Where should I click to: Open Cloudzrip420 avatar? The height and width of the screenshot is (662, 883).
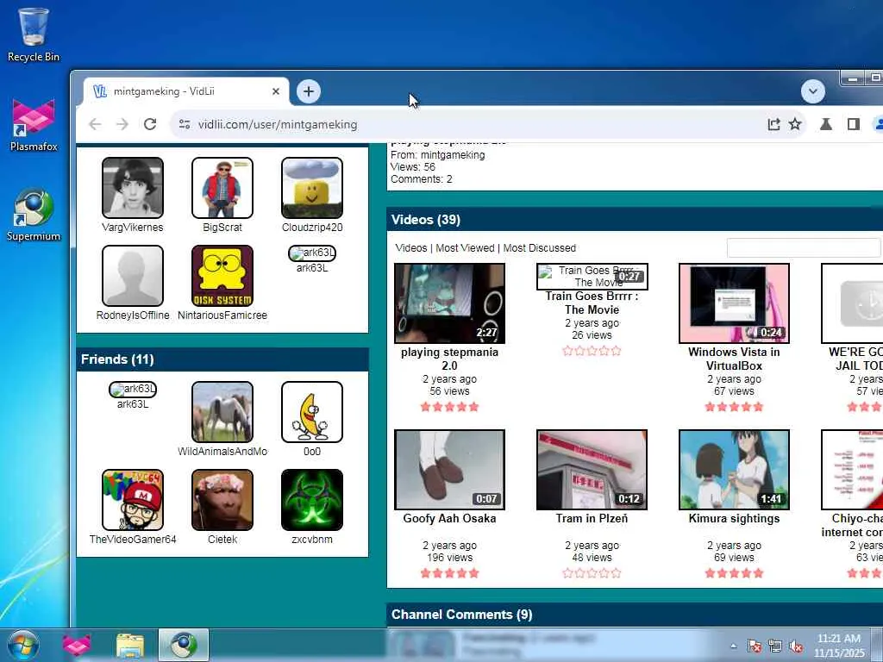(x=312, y=187)
